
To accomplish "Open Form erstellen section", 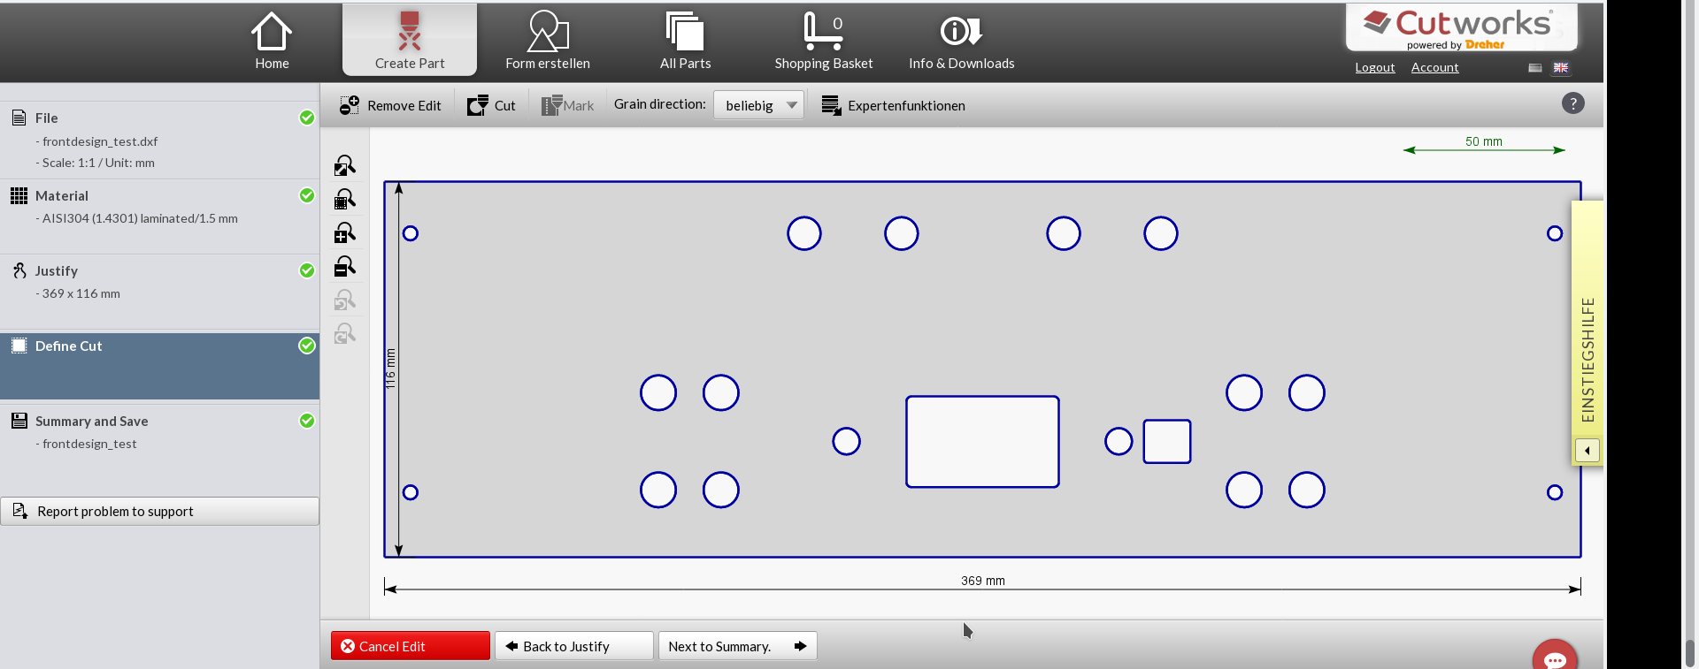I will pyautogui.click(x=548, y=41).
